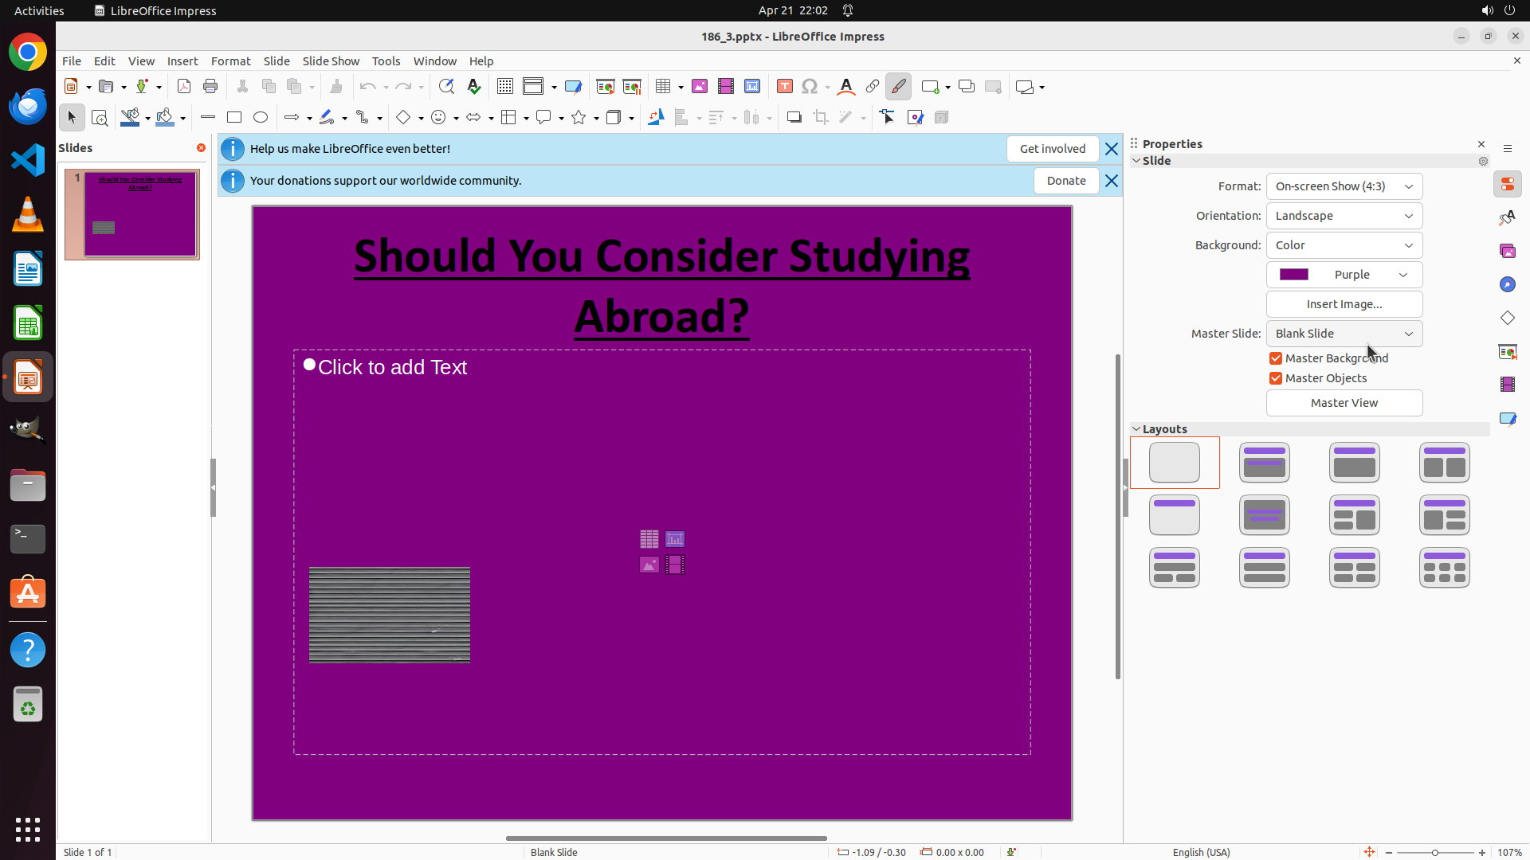Click the Master View button

[x=1344, y=403]
